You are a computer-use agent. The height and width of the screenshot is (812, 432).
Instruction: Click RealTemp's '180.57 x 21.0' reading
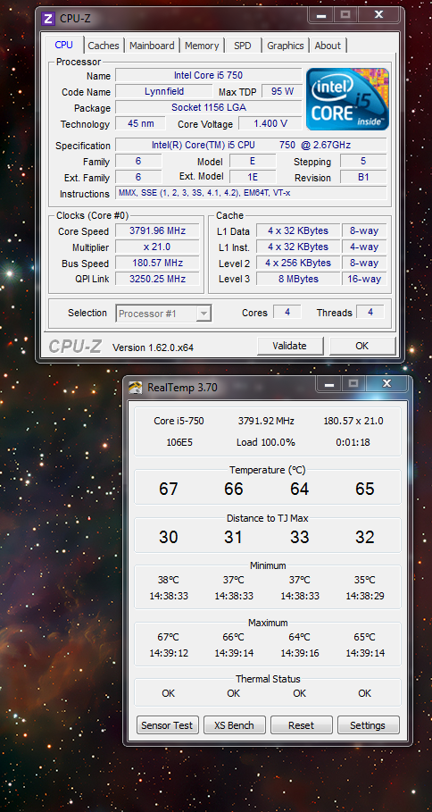click(353, 421)
